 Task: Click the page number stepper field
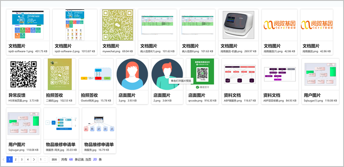pos(43,160)
